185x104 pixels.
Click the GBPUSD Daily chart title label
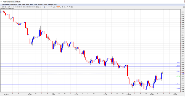click(x=7, y=9)
